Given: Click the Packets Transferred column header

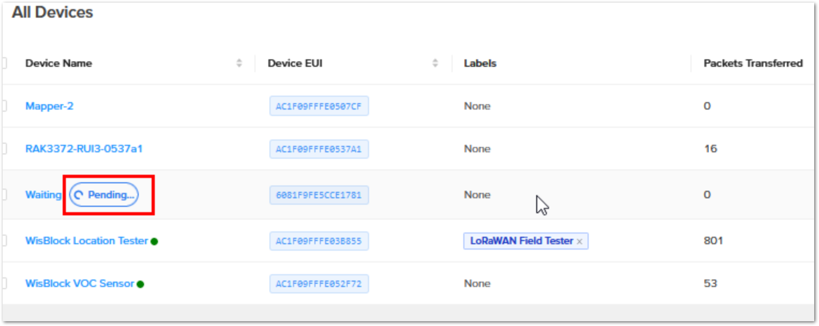Looking at the screenshot, I should click(753, 63).
